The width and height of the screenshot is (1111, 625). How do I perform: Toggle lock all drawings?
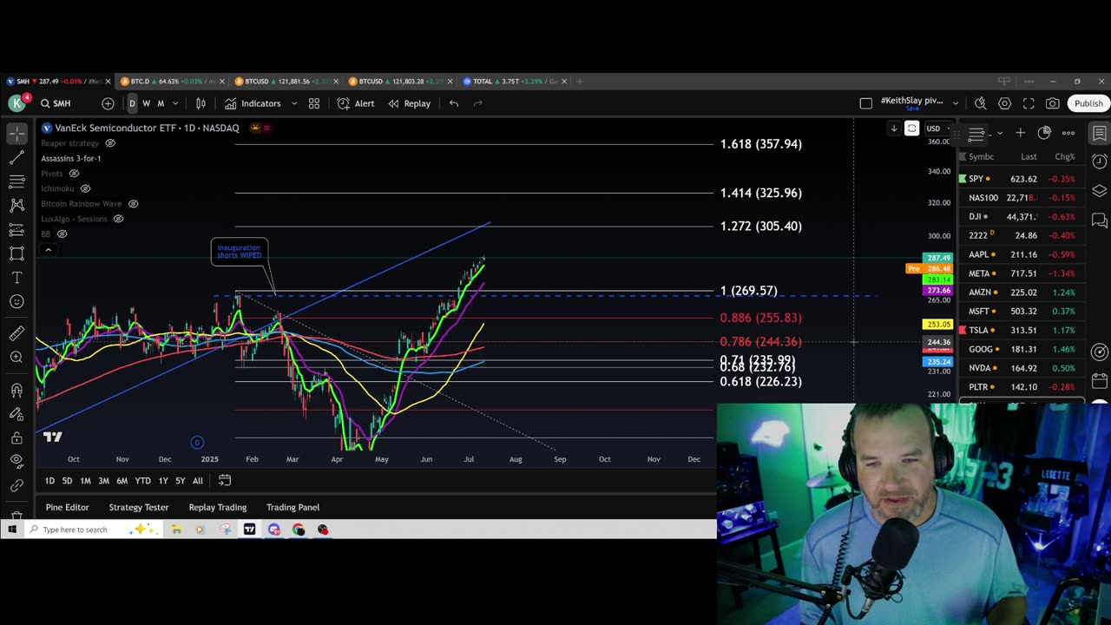point(16,438)
